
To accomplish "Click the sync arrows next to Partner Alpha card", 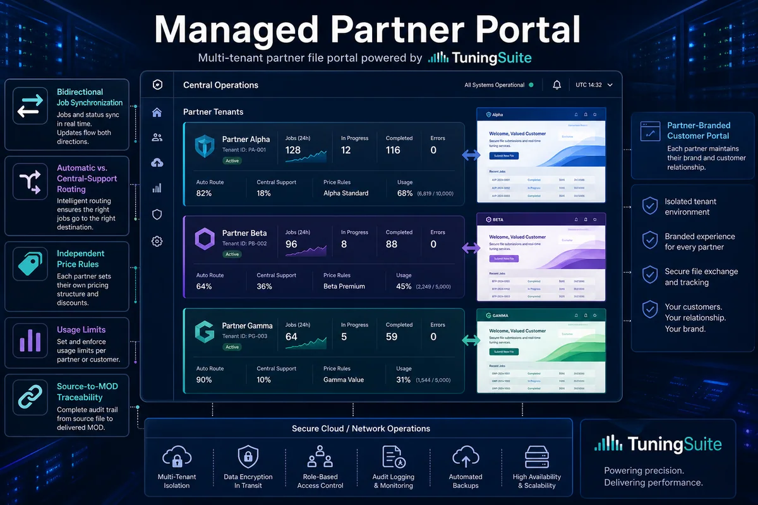I will (x=471, y=155).
